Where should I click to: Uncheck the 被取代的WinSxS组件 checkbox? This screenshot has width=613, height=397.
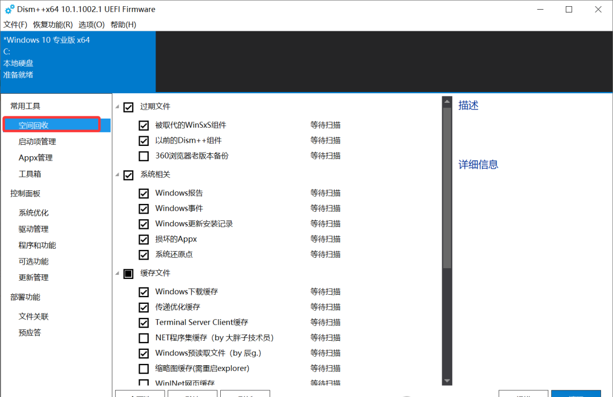point(144,125)
